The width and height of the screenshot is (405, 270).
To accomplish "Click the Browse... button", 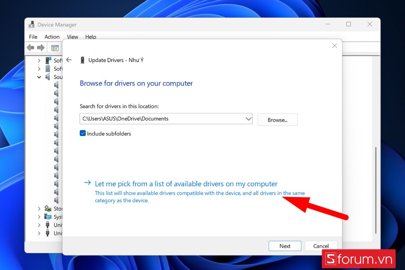I will (x=277, y=120).
